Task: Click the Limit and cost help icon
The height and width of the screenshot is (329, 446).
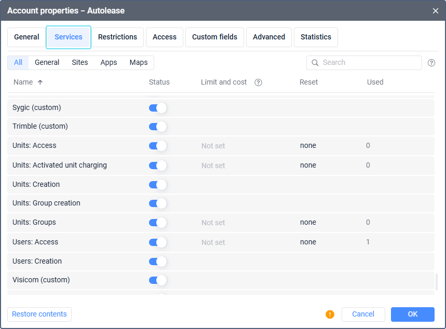Action: 258,83
